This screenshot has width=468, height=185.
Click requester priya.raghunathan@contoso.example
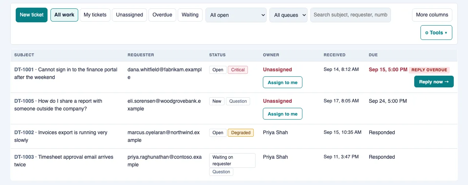[x=165, y=161]
